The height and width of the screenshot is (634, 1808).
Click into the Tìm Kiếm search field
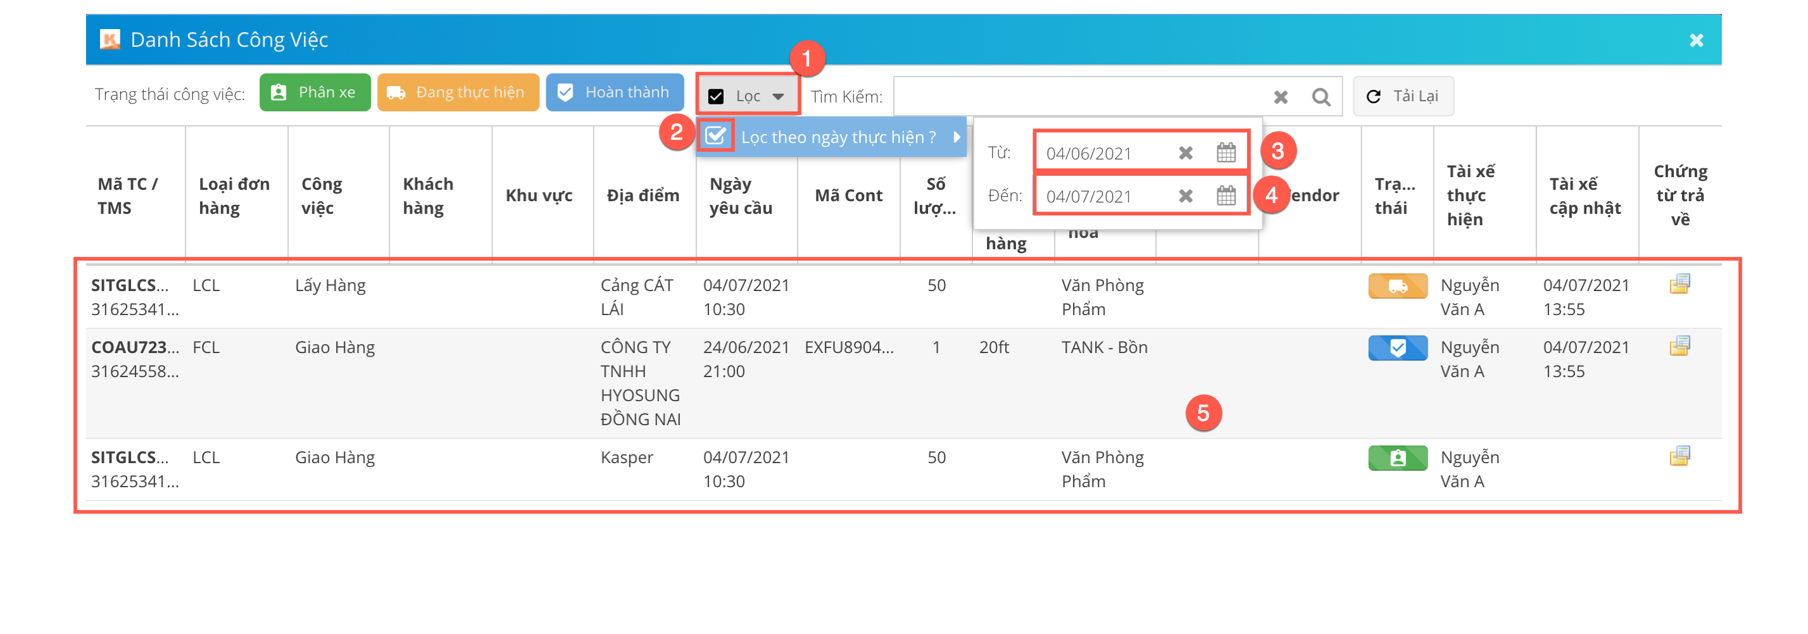pyautogui.click(x=1081, y=97)
